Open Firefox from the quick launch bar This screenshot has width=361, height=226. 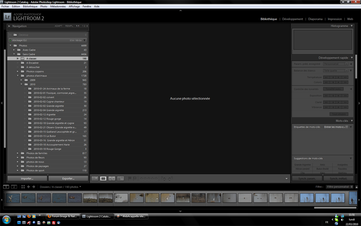pos(29,217)
